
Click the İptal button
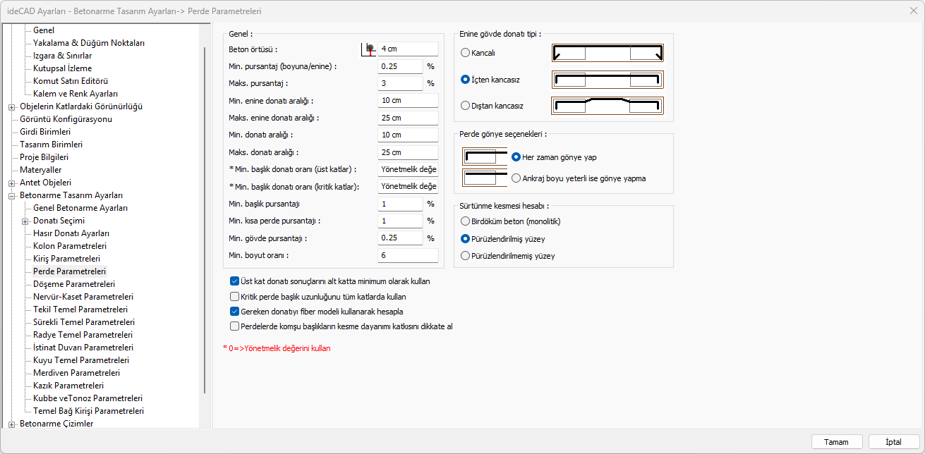pyautogui.click(x=893, y=442)
